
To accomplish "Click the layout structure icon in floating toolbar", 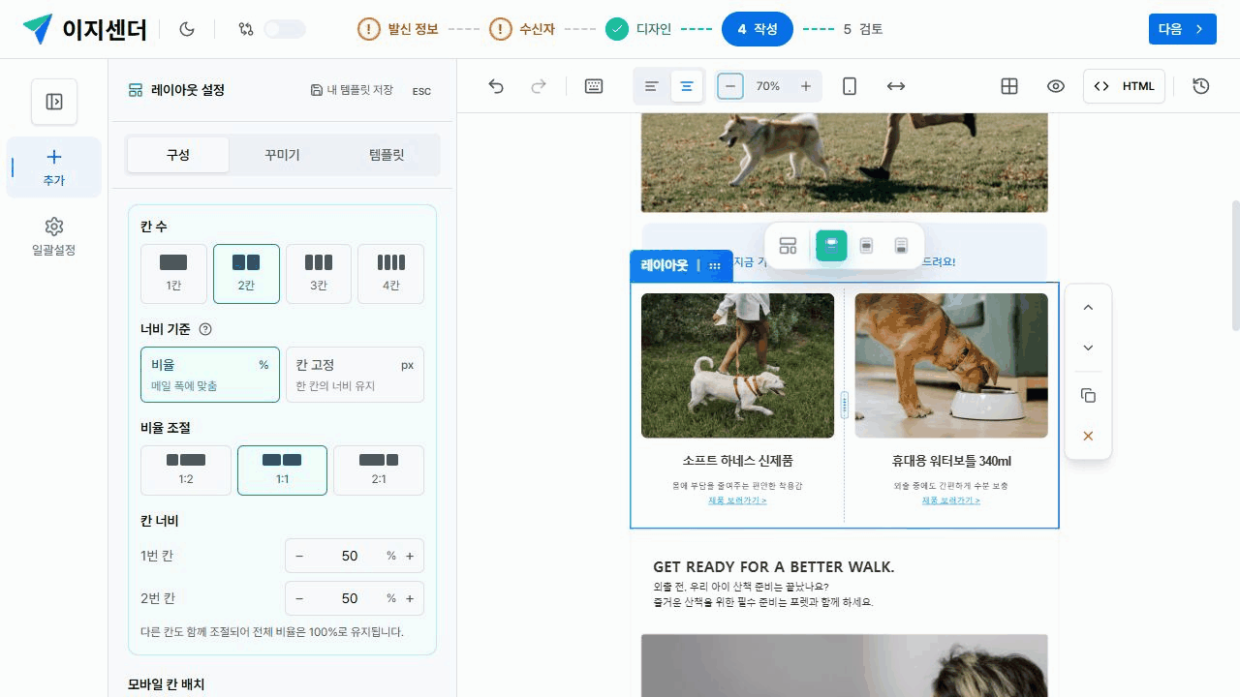I will click(x=788, y=246).
